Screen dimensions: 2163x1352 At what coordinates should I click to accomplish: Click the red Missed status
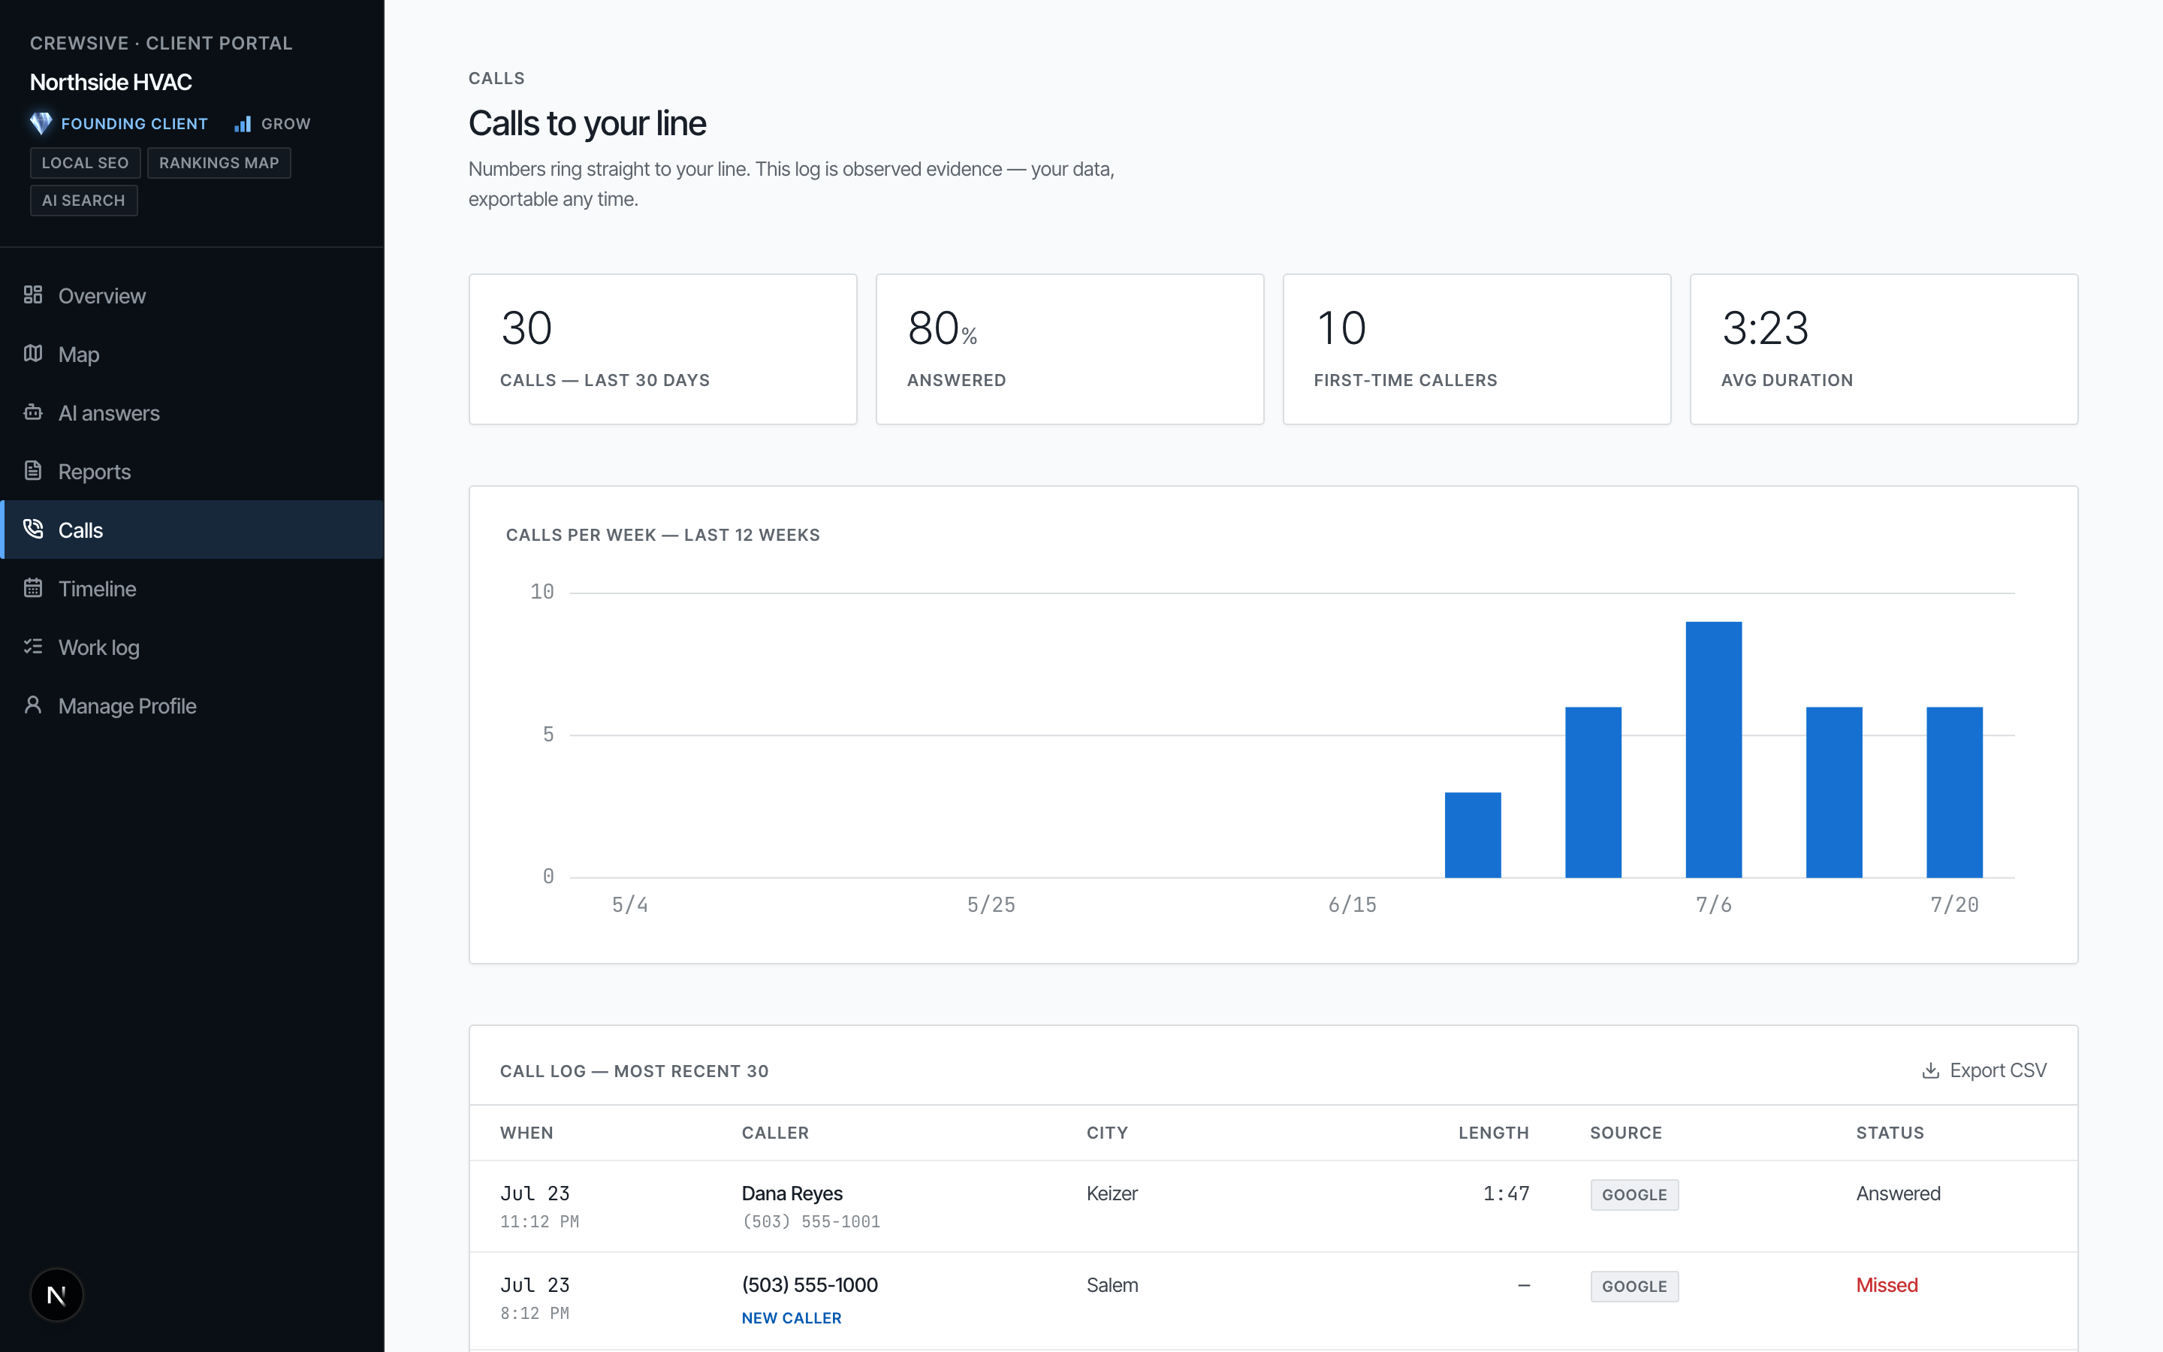pos(1887,1285)
